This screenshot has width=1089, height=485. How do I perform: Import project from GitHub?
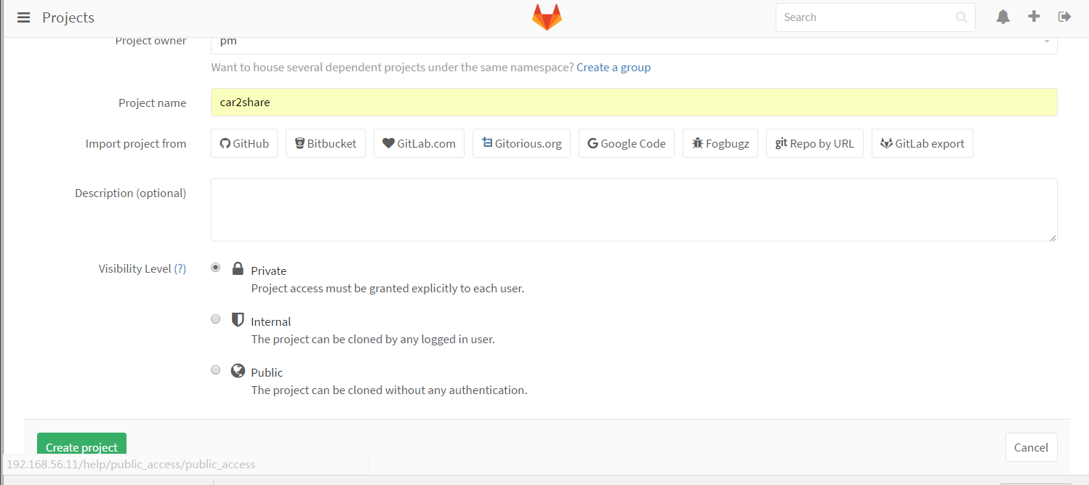pos(244,143)
